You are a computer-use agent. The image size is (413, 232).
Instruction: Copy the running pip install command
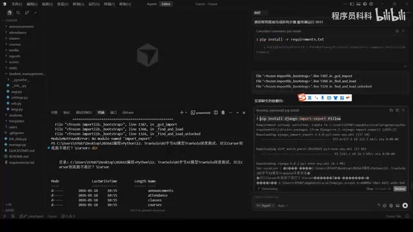[391, 110]
